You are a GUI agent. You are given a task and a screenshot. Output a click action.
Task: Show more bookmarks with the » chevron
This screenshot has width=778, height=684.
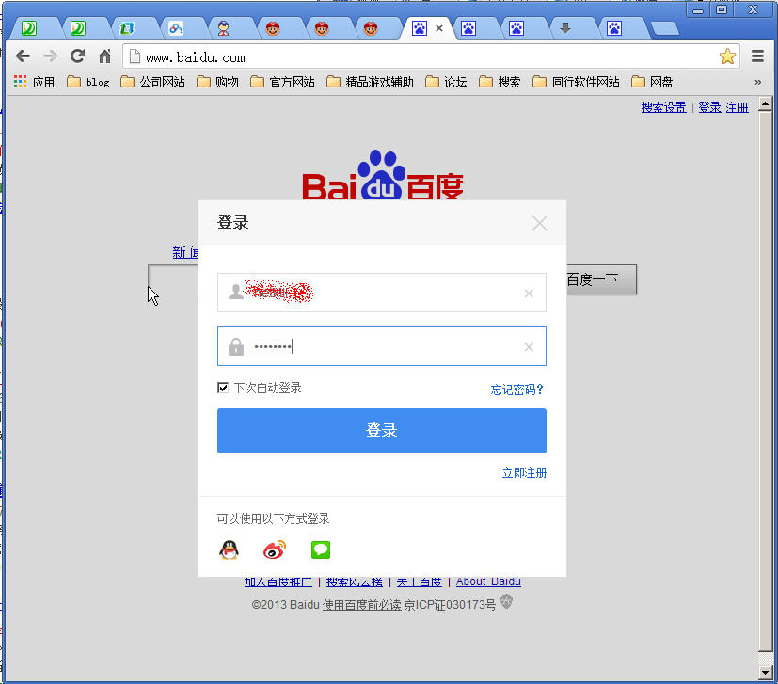click(757, 83)
